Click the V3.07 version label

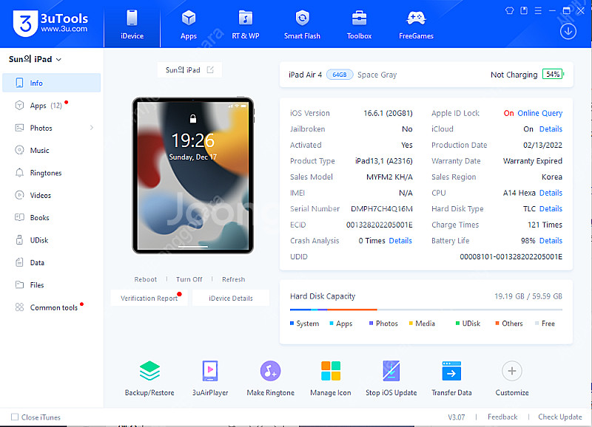[456, 417]
